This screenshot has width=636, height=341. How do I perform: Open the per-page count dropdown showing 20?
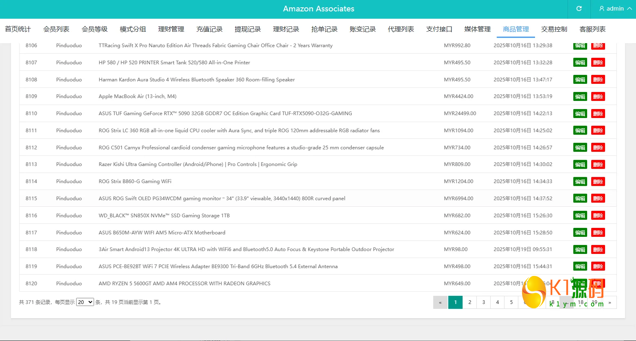click(85, 302)
